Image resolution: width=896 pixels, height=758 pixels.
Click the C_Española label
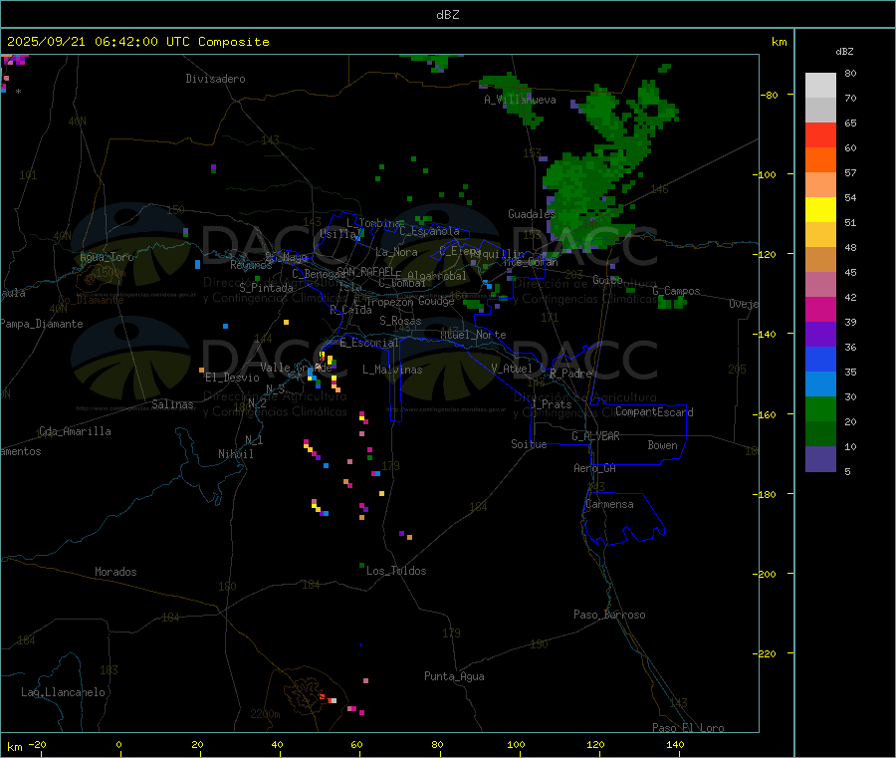(x=429, y=231)
